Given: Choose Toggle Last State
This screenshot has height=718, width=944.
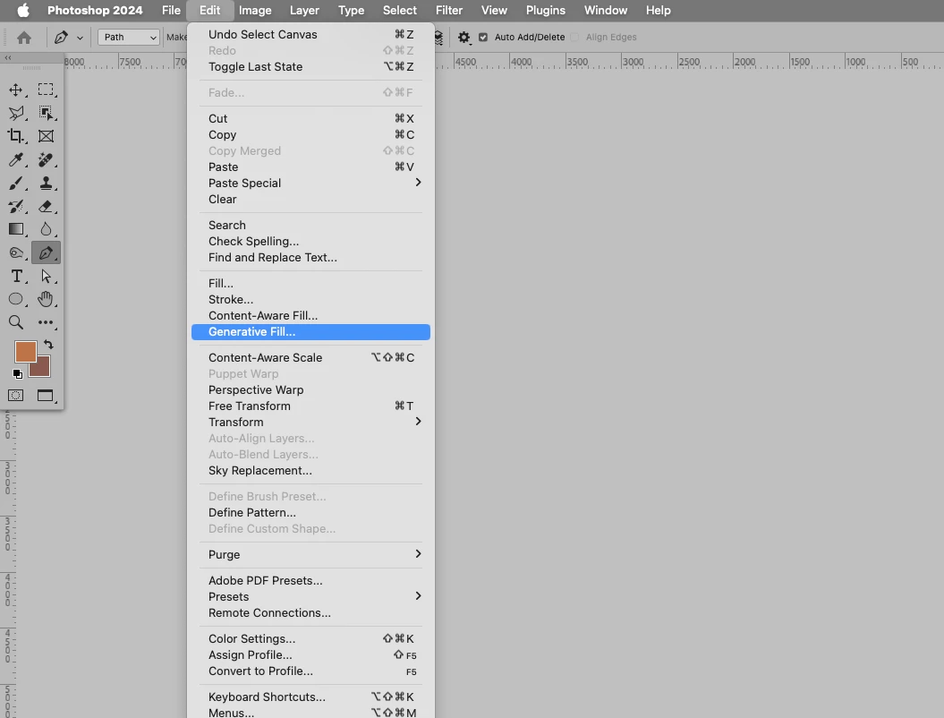Looking at the screenshot, I should [x=310, y=67].
